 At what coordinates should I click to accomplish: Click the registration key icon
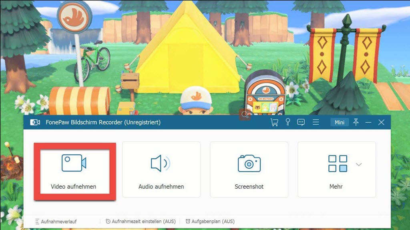(287, 122)
